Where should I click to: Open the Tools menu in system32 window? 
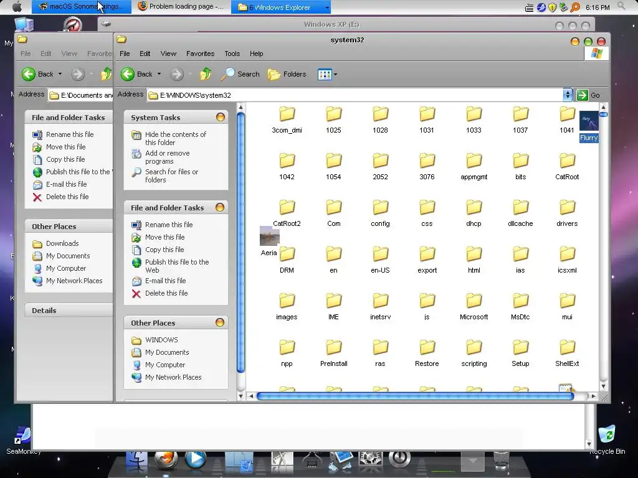click(232, 54)
